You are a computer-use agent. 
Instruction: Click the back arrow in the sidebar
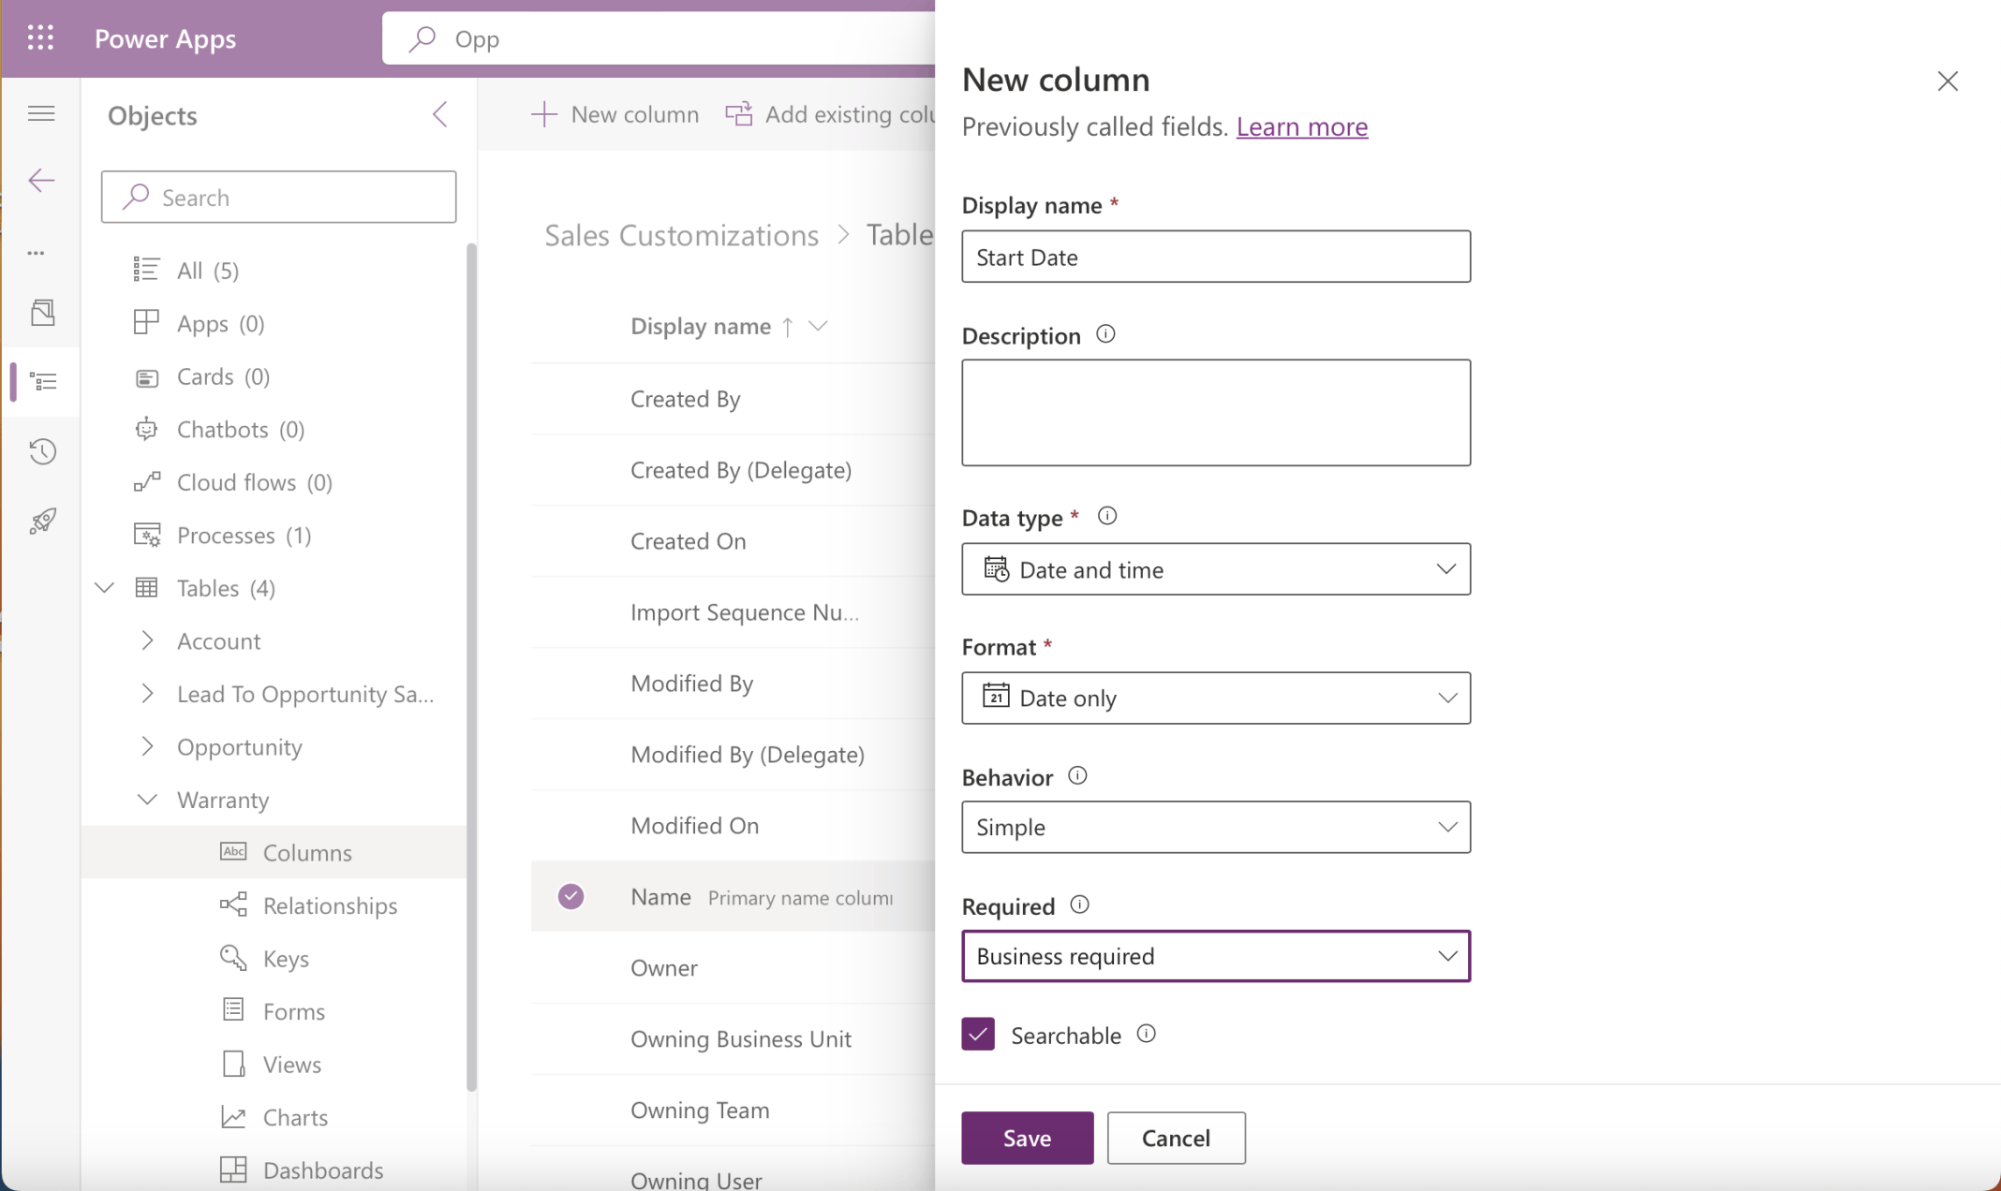point(40,180)
